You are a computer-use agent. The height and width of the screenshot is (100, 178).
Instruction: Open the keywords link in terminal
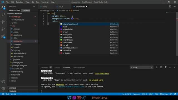click(60, 84)
